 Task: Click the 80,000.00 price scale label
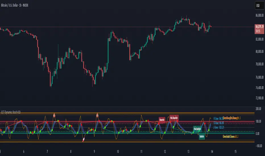click(x=259, y=51)
